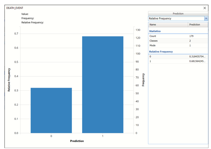Screen dimensions: 211x149
Task: Click the bar for prediction 1
Action: (103, 84)
